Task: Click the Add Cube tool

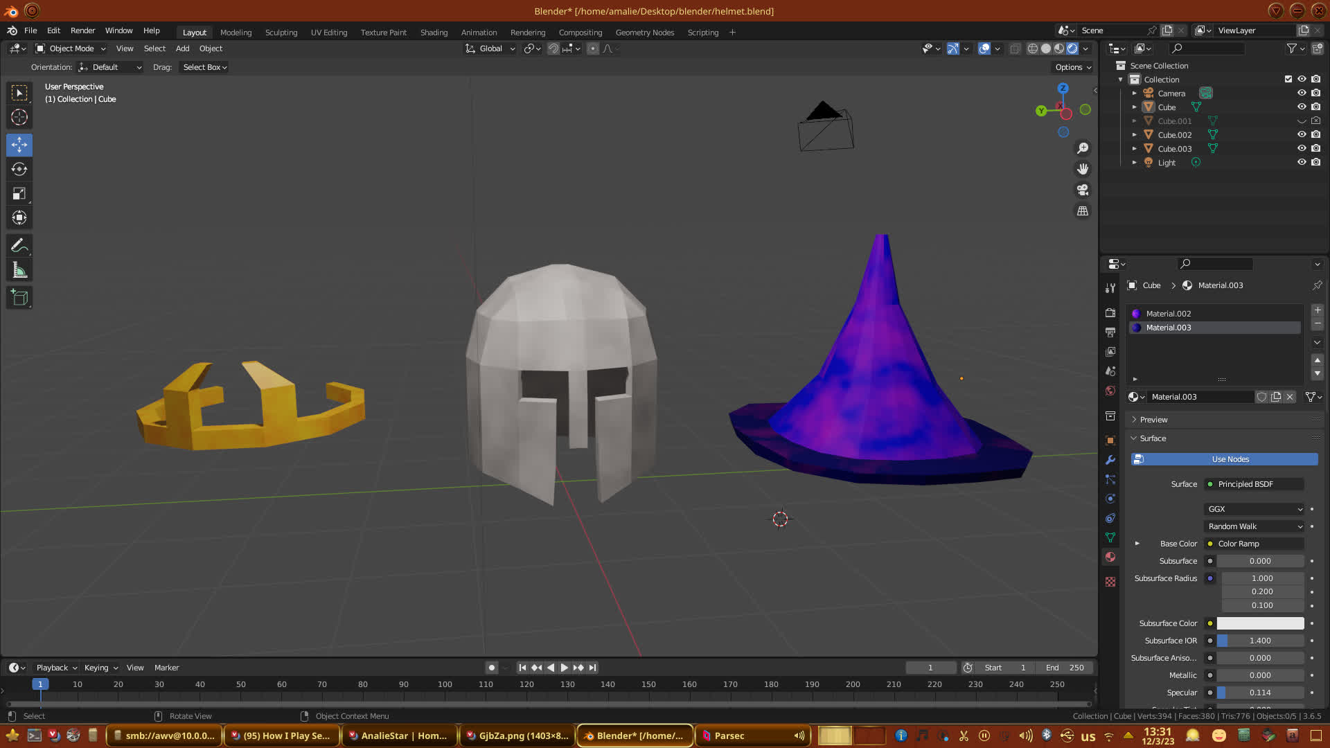Action: pos(19,298)
